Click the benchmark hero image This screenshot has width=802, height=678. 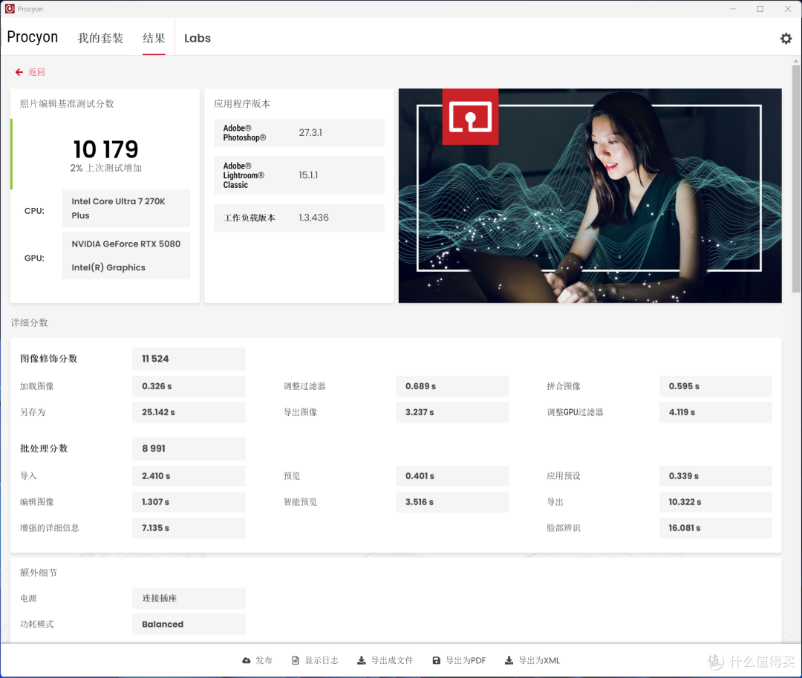[590, 196]
